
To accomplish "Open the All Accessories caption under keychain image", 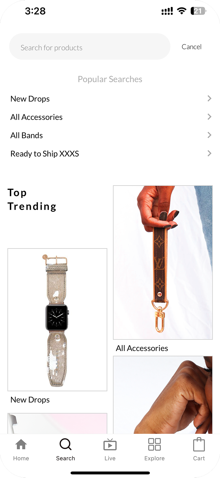I will [x=142, y=348].
